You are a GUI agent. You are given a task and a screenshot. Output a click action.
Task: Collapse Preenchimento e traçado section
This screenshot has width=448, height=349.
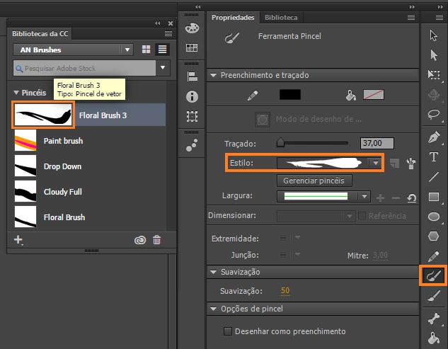click(213, 75)
